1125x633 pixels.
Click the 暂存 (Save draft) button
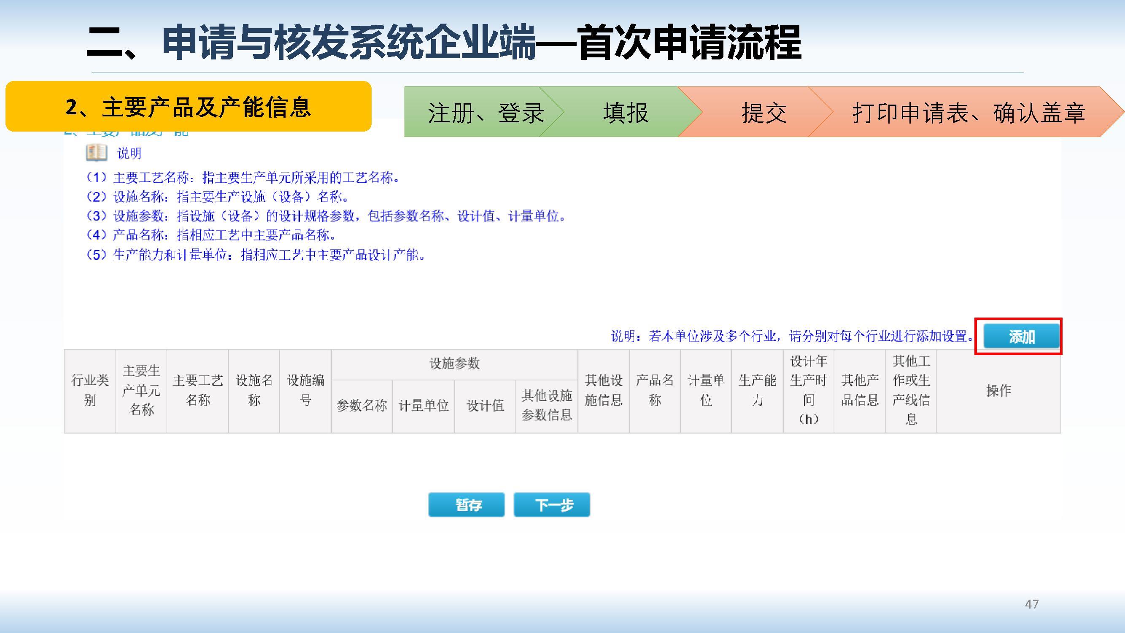click(467, 505)
